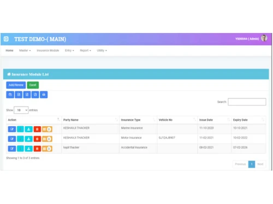Focus the Search input field
The height and width of the screenshot is (204, 273).
pos(247,102)
